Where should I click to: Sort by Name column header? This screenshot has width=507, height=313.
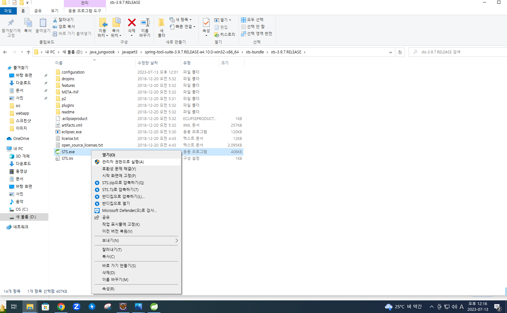click(x=94, y=63)
